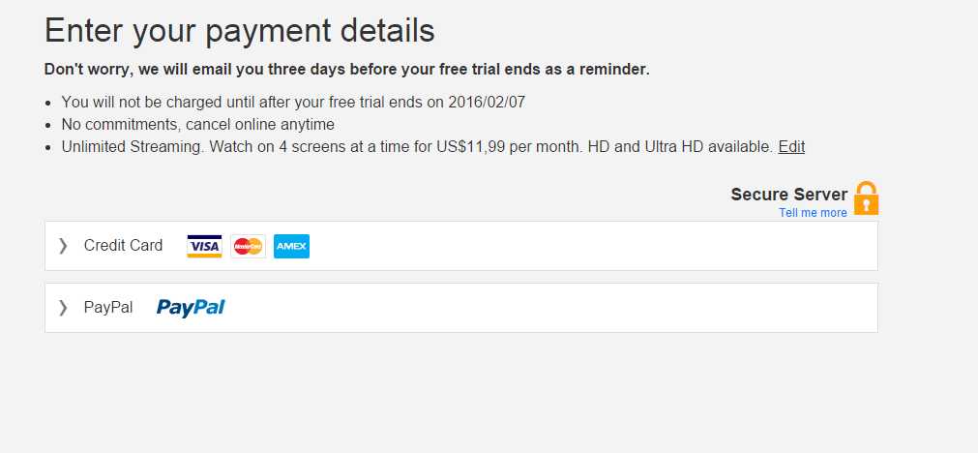
Task: Expand the Credit Card section chevron
Action: (62, 245)
